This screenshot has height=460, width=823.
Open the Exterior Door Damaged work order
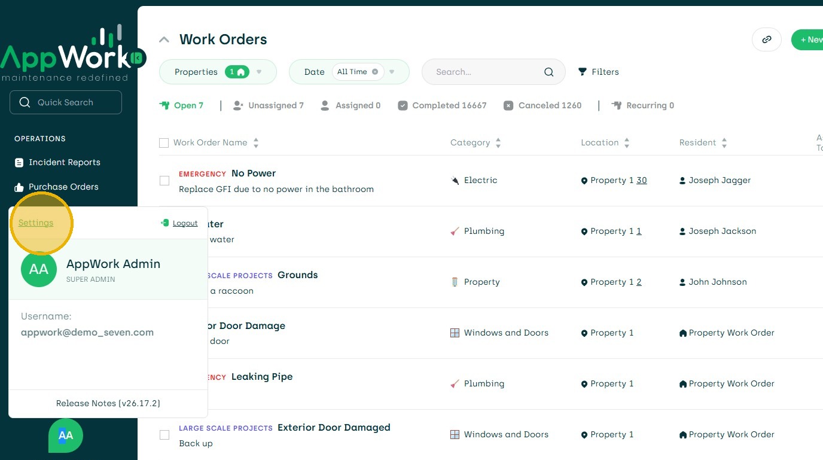tap(334, 428)
